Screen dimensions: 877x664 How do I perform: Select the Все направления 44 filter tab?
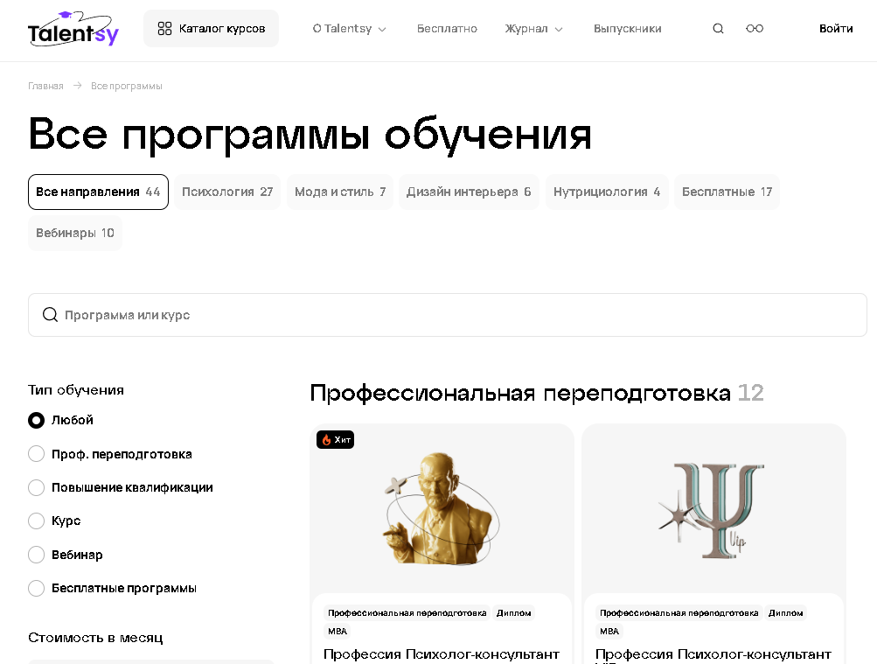pyautogui.click(x=99, y=192)
